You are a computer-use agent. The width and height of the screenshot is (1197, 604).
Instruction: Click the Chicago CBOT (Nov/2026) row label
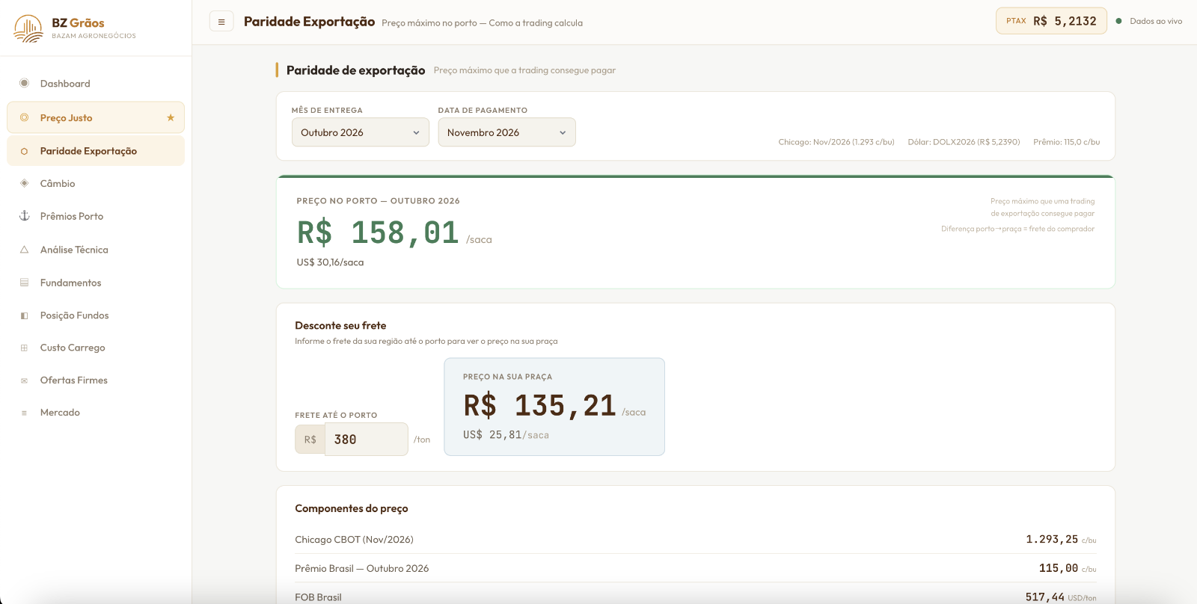pyautogui.click(x=354, y=540)
